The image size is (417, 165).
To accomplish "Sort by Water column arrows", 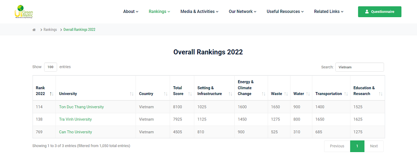I will (x=308, y=94).
